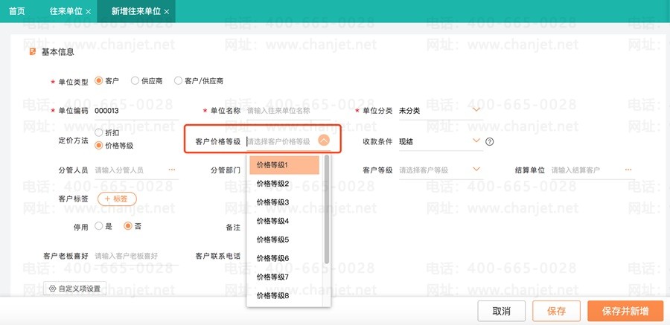Click the 保存 button

556,311
